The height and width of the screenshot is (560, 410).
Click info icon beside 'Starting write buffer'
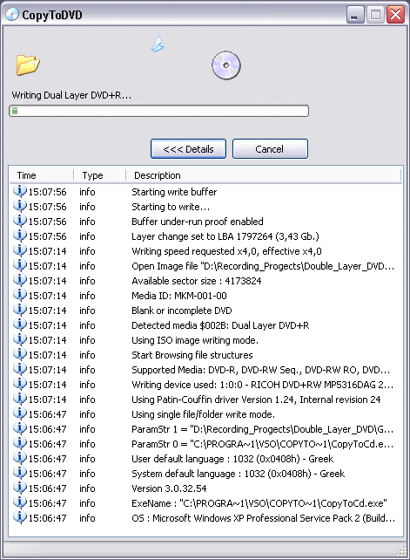(20, 191)
